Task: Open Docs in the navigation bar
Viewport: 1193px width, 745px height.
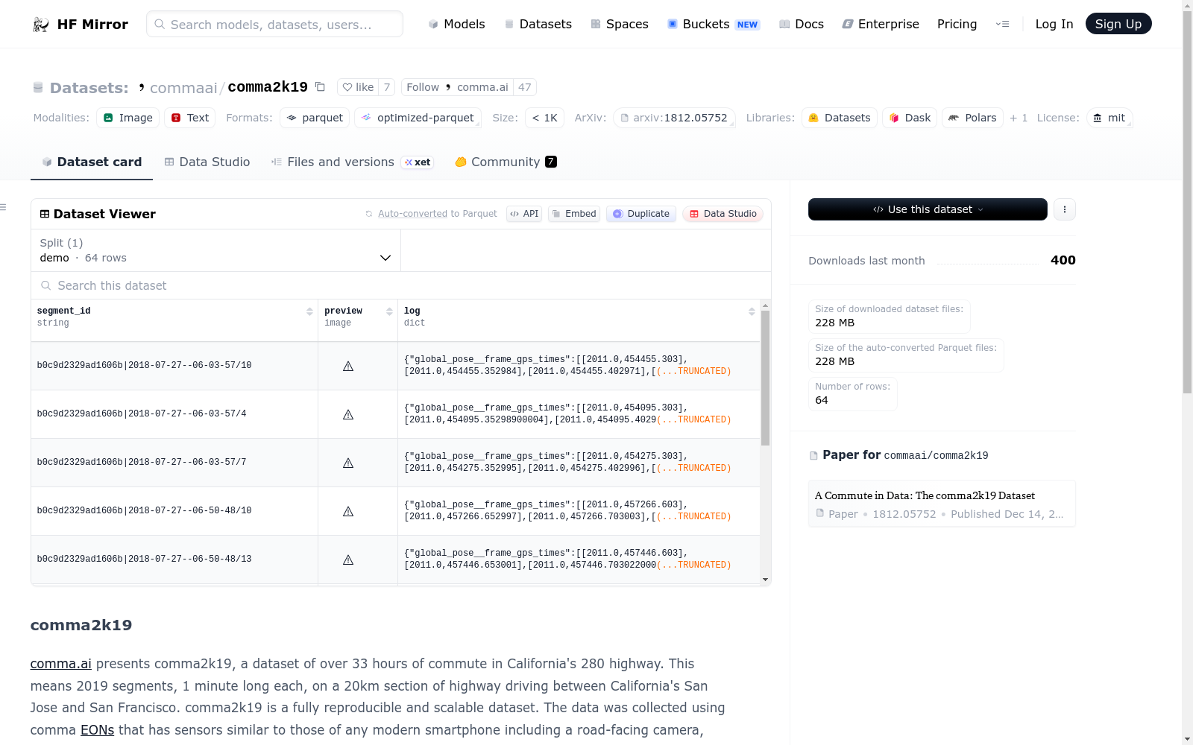Action: coord(802,24)
